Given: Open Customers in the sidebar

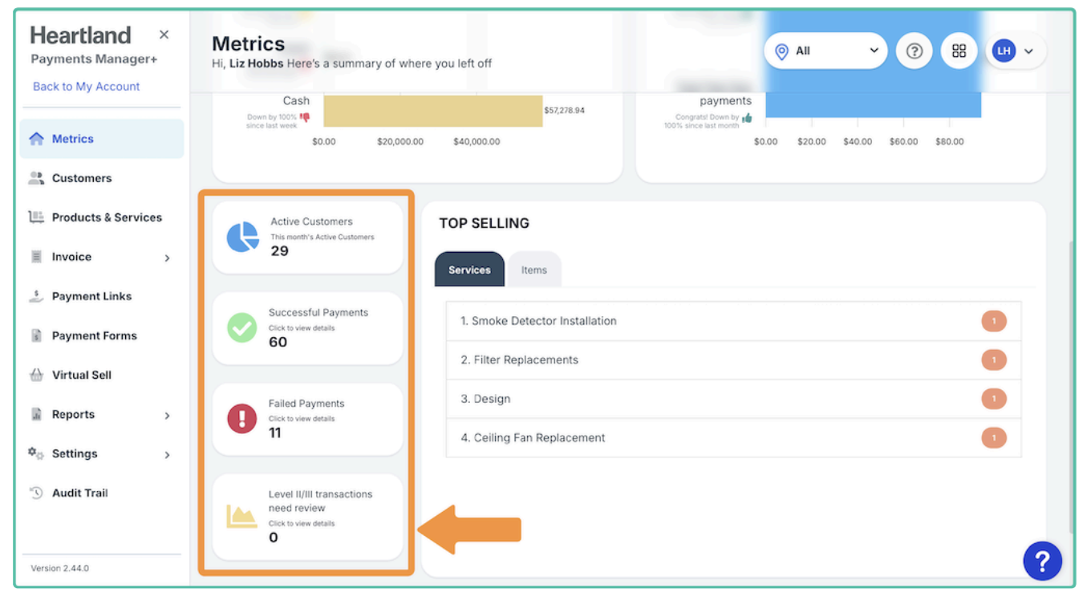Looking at the screenshot, I should click(81, 178).
